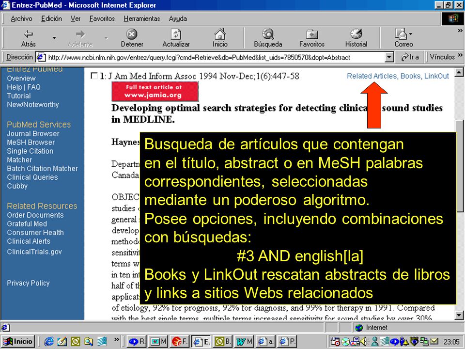The image size is (465, 349).
Task: Open the Favoritos toolbar panel
Action: [312, 34]
